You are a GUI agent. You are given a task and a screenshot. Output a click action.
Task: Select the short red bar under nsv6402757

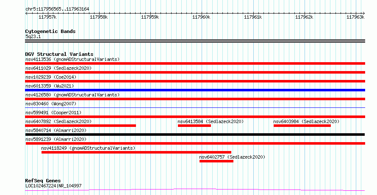click(x=216, y=161)
